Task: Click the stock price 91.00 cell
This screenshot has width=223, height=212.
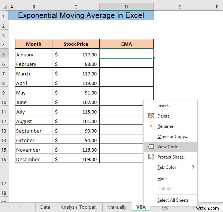Action: tap(76, 92)
